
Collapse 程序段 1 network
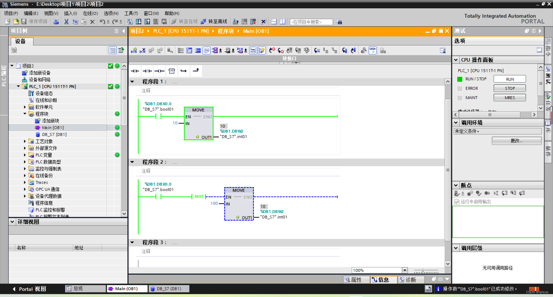(x=132, y=82)
